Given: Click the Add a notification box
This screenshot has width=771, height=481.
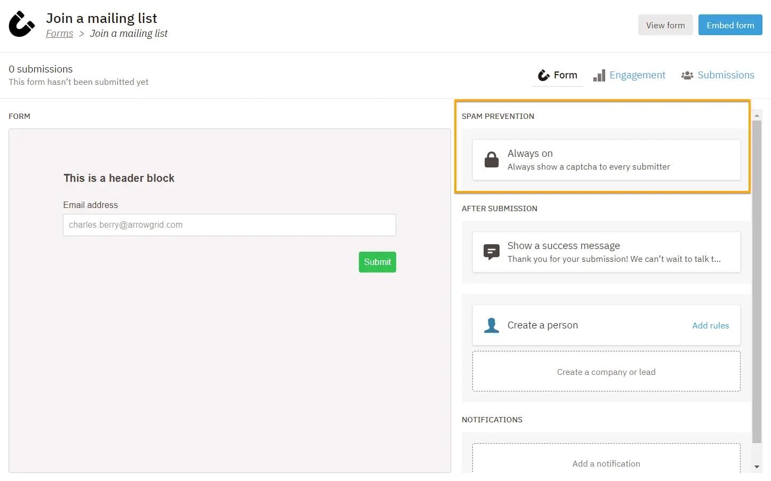Looking at the screenshot, I should [x=606, y=463].
